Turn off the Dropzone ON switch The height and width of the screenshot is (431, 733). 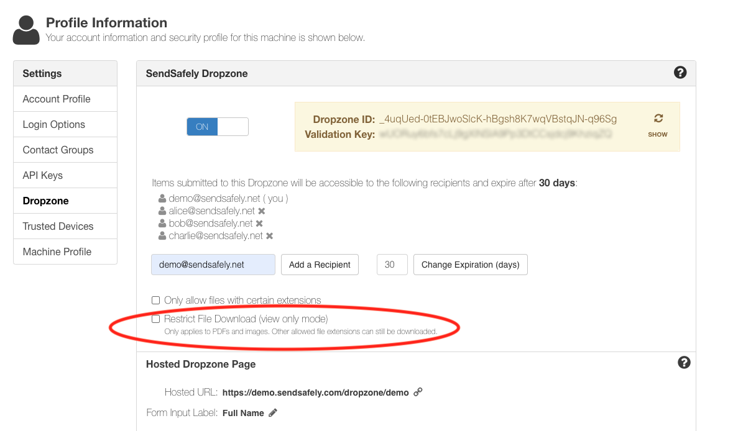[x=217, y=126]
